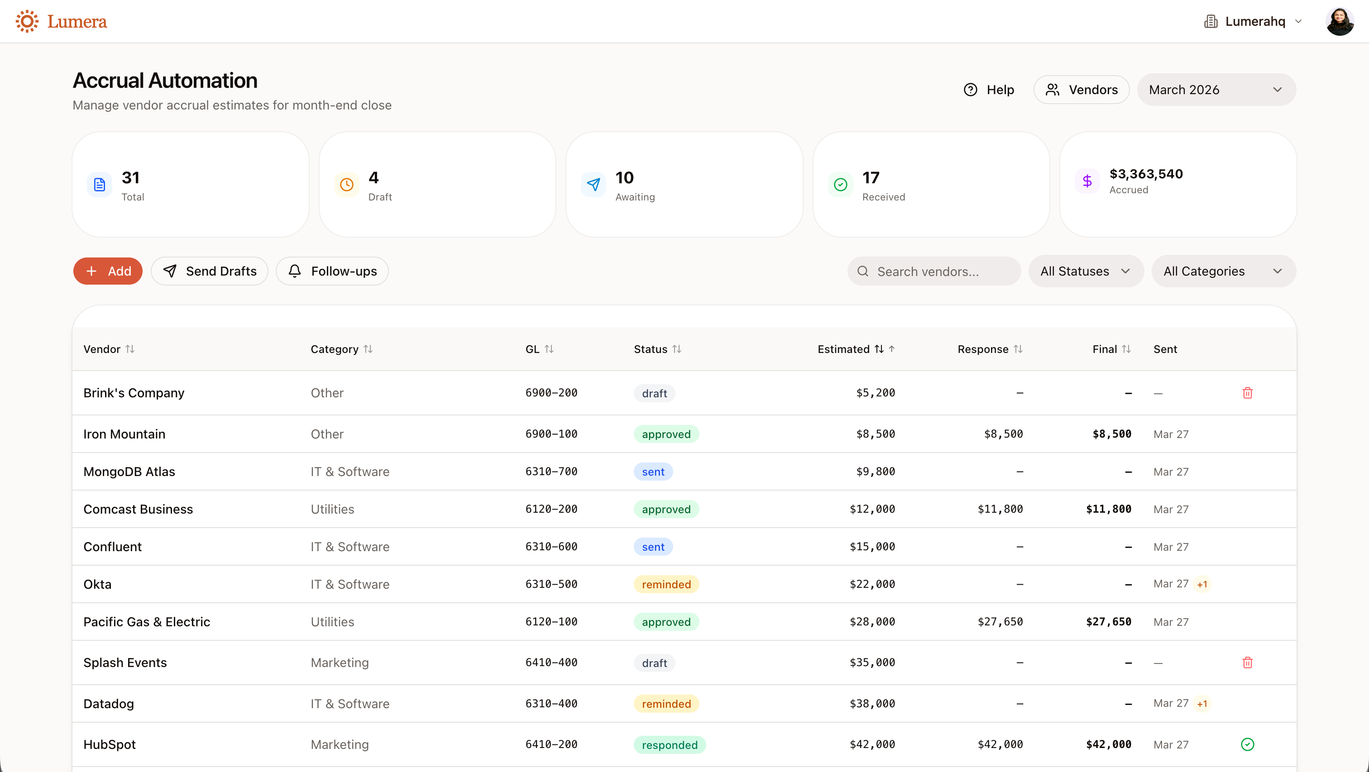Screen dimensions: 1369x772
Task: Approve HubSpot response with green checkmark
Action: point(1247,744)
